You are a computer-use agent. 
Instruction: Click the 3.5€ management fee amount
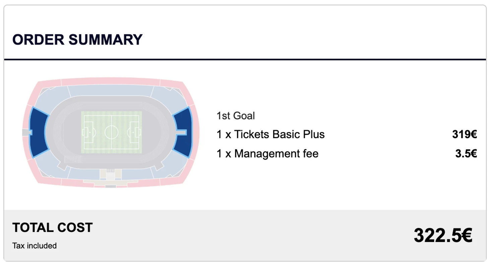[466, 154]
